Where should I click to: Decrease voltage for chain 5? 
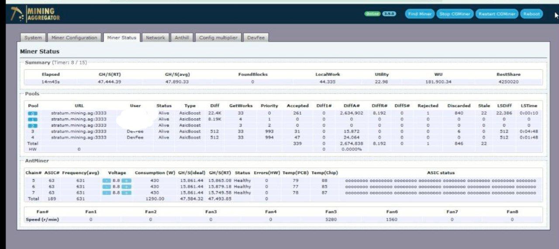click(x=107, y=181)
